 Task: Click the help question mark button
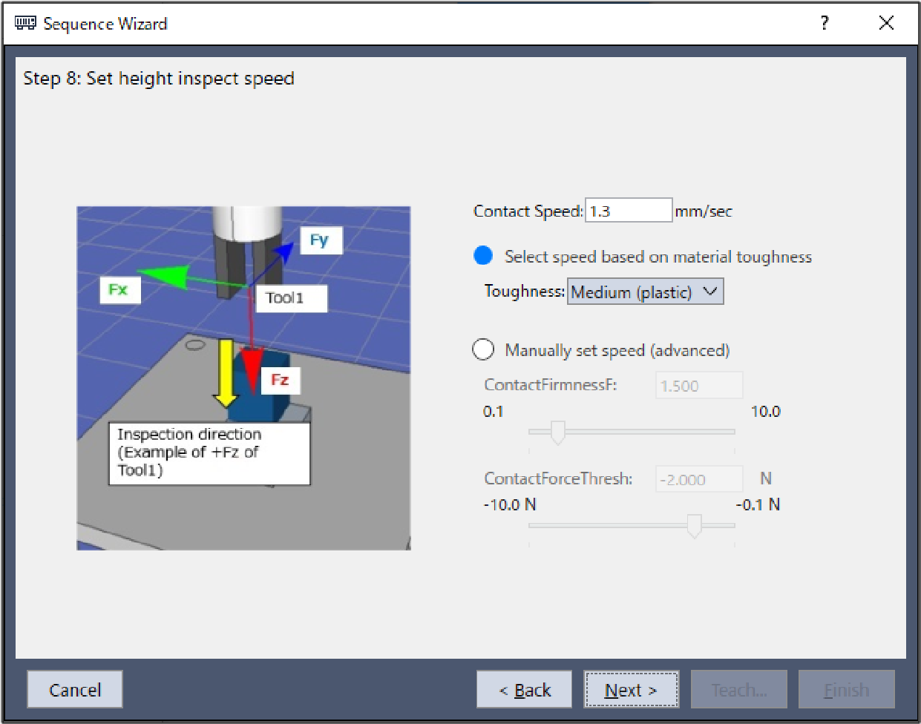pyautogui.click(x=824, y=23)
